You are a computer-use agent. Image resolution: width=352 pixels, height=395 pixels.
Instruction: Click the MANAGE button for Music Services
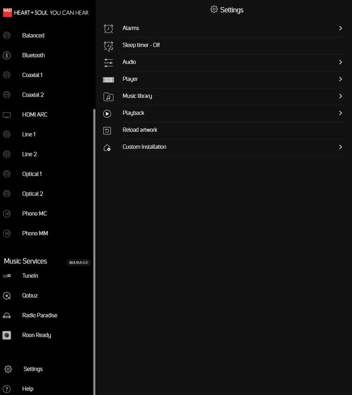pos(78,262)
